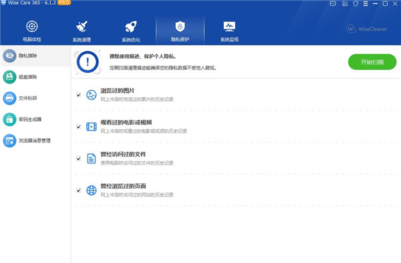This screenshot has width=401, height=263.
Task: Click the 开始扫描 green button
Action: (x=372, y=62)
